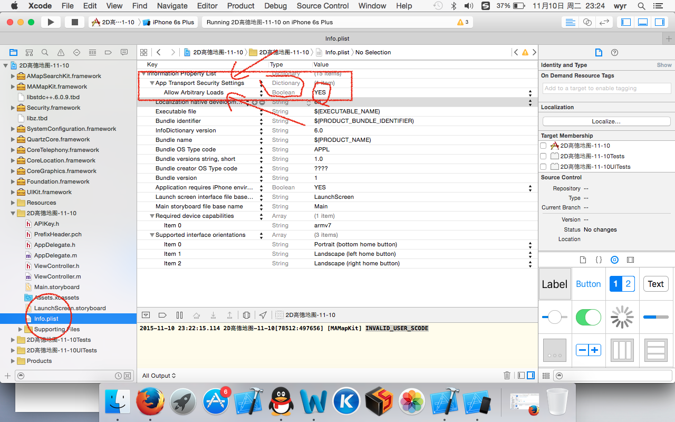Toggle the Utilities pane visibility
The width and height of the screenshot is (675, 422).
(660, 22)
